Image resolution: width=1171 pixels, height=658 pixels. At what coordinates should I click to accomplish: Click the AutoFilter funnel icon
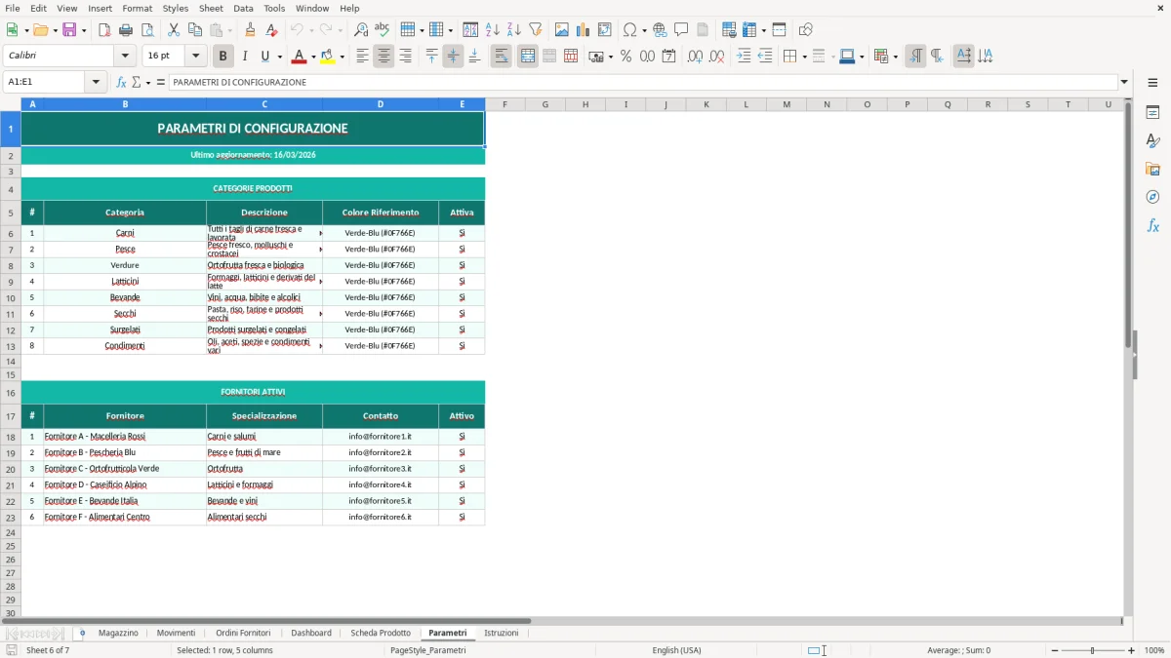(x=536, y=30)
